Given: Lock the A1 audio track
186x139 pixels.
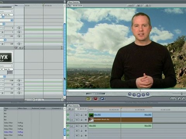Looking at the screenshot, I should pos(81,126).
